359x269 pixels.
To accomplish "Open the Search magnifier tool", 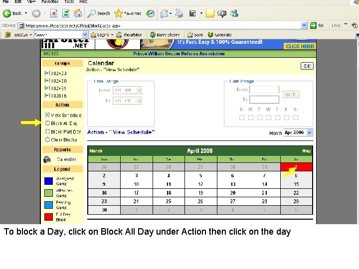I will pyautogui.click(x=99, y=13).
